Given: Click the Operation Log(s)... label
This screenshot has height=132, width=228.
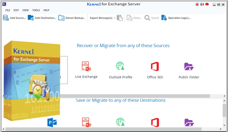Looking at the screenshot, I should (179, 18).
